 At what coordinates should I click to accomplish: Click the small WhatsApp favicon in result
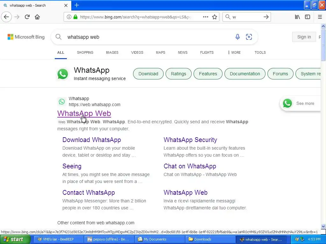click(x=62, y=101)
